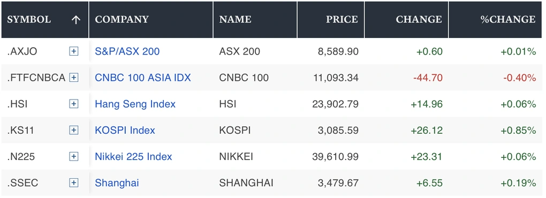Open the CNBC 100 ASIA IDX link

pos(143,78)
